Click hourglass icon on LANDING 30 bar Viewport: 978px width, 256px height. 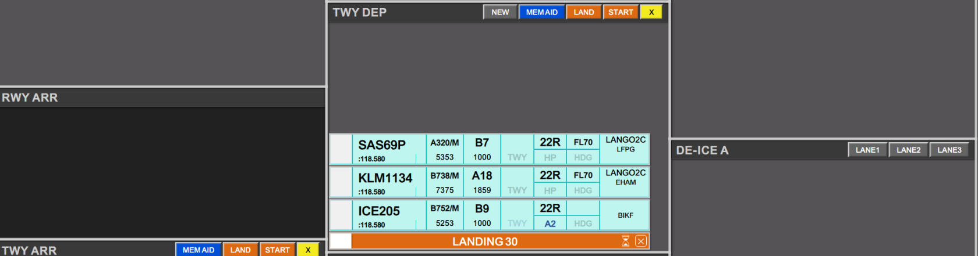click(x=626, y=241)
